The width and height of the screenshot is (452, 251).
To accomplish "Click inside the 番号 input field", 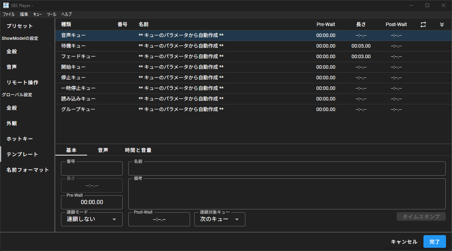I will coord(91,168).
